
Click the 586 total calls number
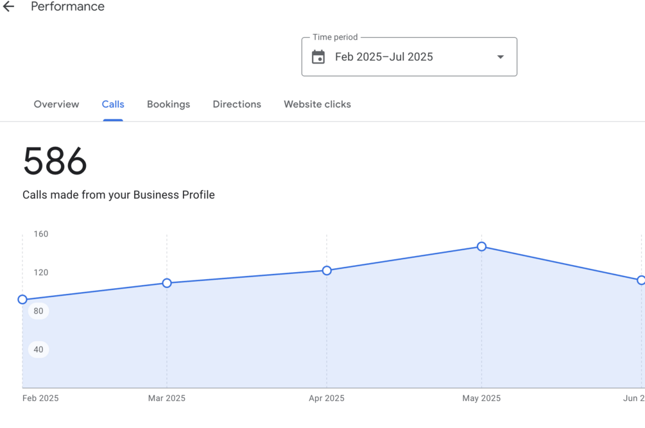tap(55, 161)
